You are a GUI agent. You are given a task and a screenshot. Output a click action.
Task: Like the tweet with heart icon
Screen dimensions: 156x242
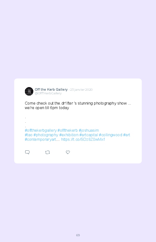click(x=68, y=152)
